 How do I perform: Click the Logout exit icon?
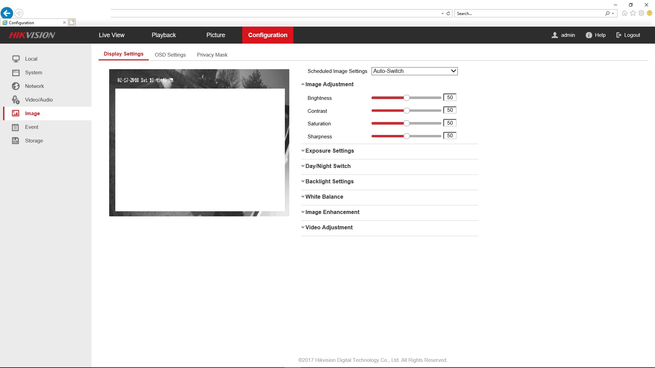click(619, 35)
